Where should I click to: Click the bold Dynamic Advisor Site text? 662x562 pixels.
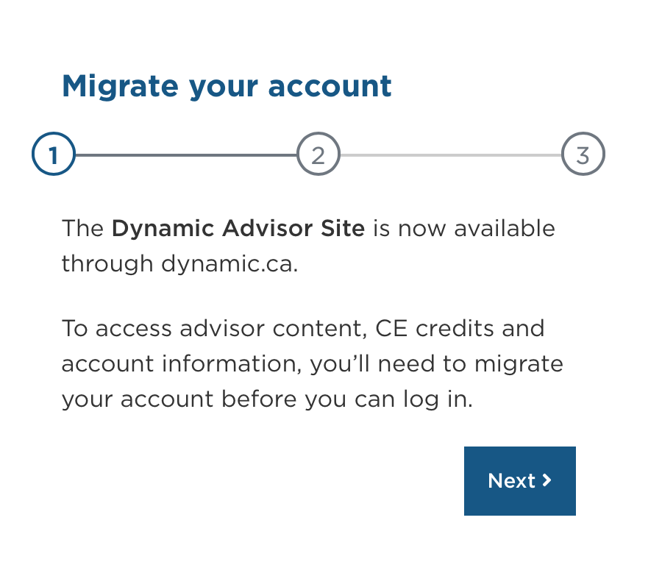238,229
